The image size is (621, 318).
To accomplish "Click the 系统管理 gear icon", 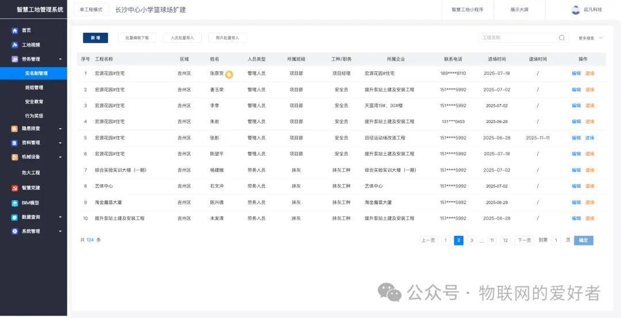I will coord(14,231).
